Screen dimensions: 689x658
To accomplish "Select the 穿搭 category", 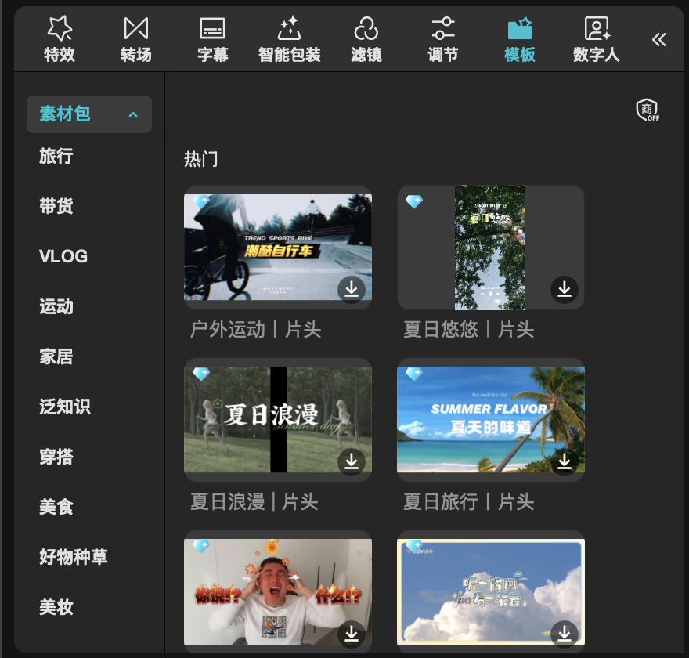I will coord(56,457).
